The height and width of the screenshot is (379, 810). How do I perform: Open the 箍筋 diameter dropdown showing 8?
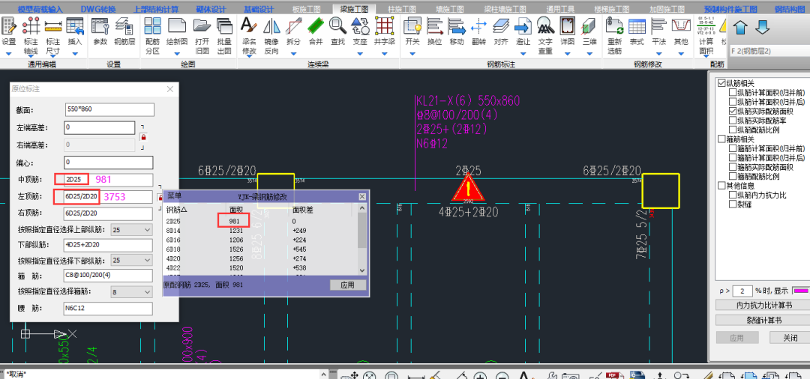[x=132, y=292]
